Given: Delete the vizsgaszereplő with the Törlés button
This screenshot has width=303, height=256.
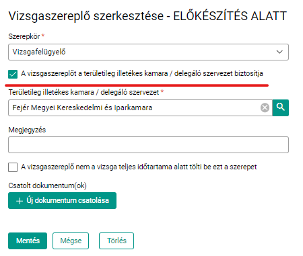Looking at the screenshot, I should click(x=116, y=241).
